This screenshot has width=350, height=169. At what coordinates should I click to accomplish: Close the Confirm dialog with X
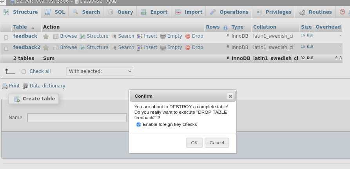230,96
